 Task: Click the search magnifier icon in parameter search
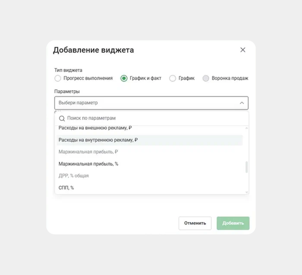click(x=62, y=118)
